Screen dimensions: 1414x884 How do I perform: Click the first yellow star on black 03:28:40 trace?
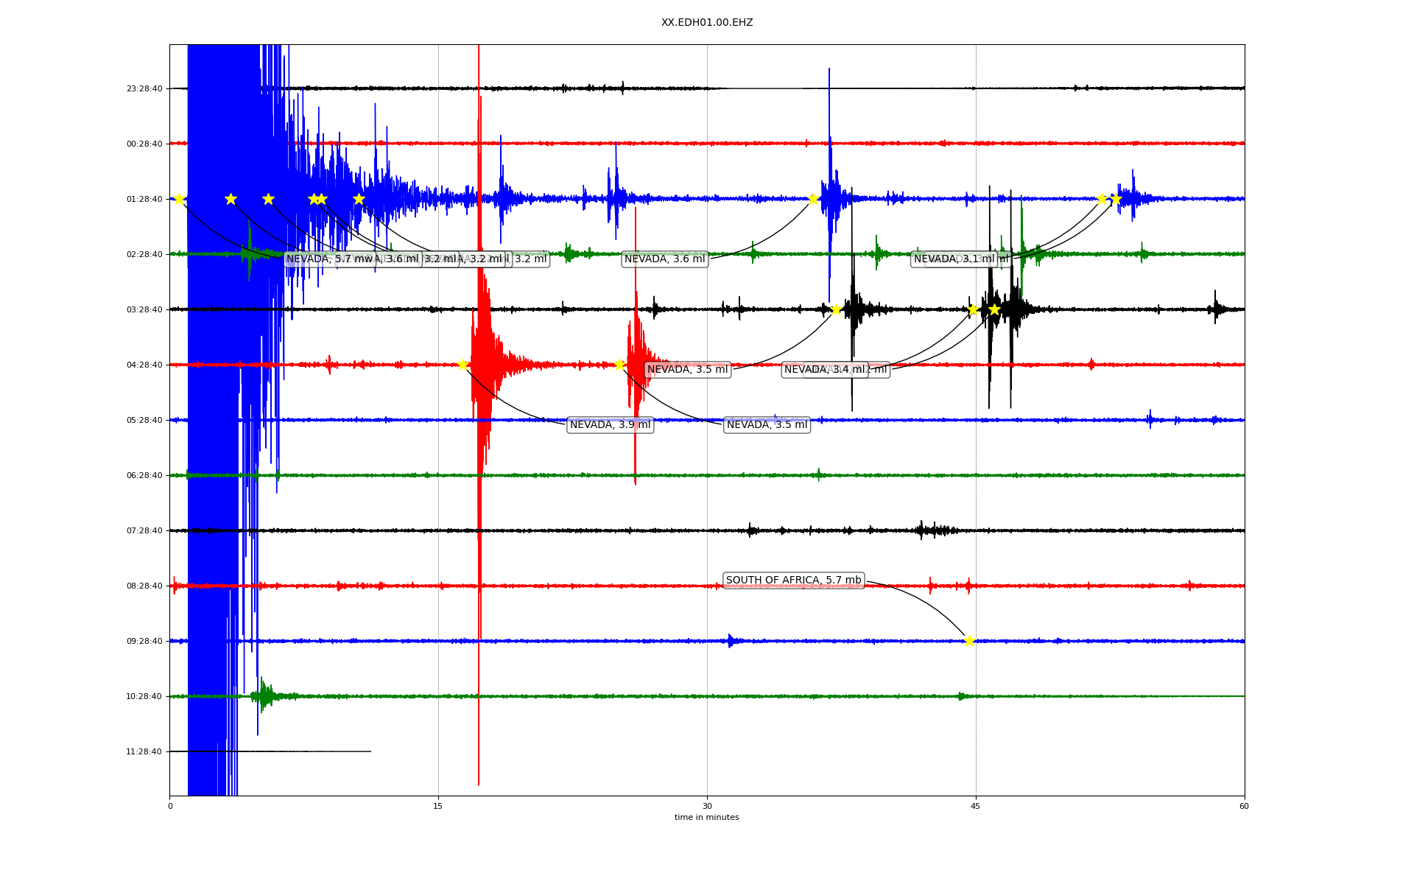[x=836, y=309]
